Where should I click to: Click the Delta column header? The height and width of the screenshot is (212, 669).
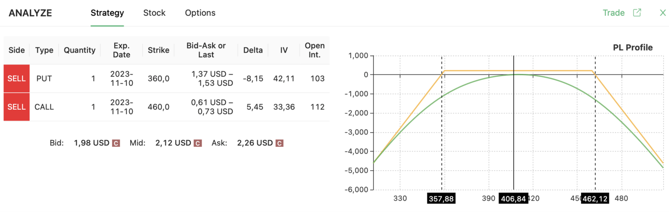point(253,50)
